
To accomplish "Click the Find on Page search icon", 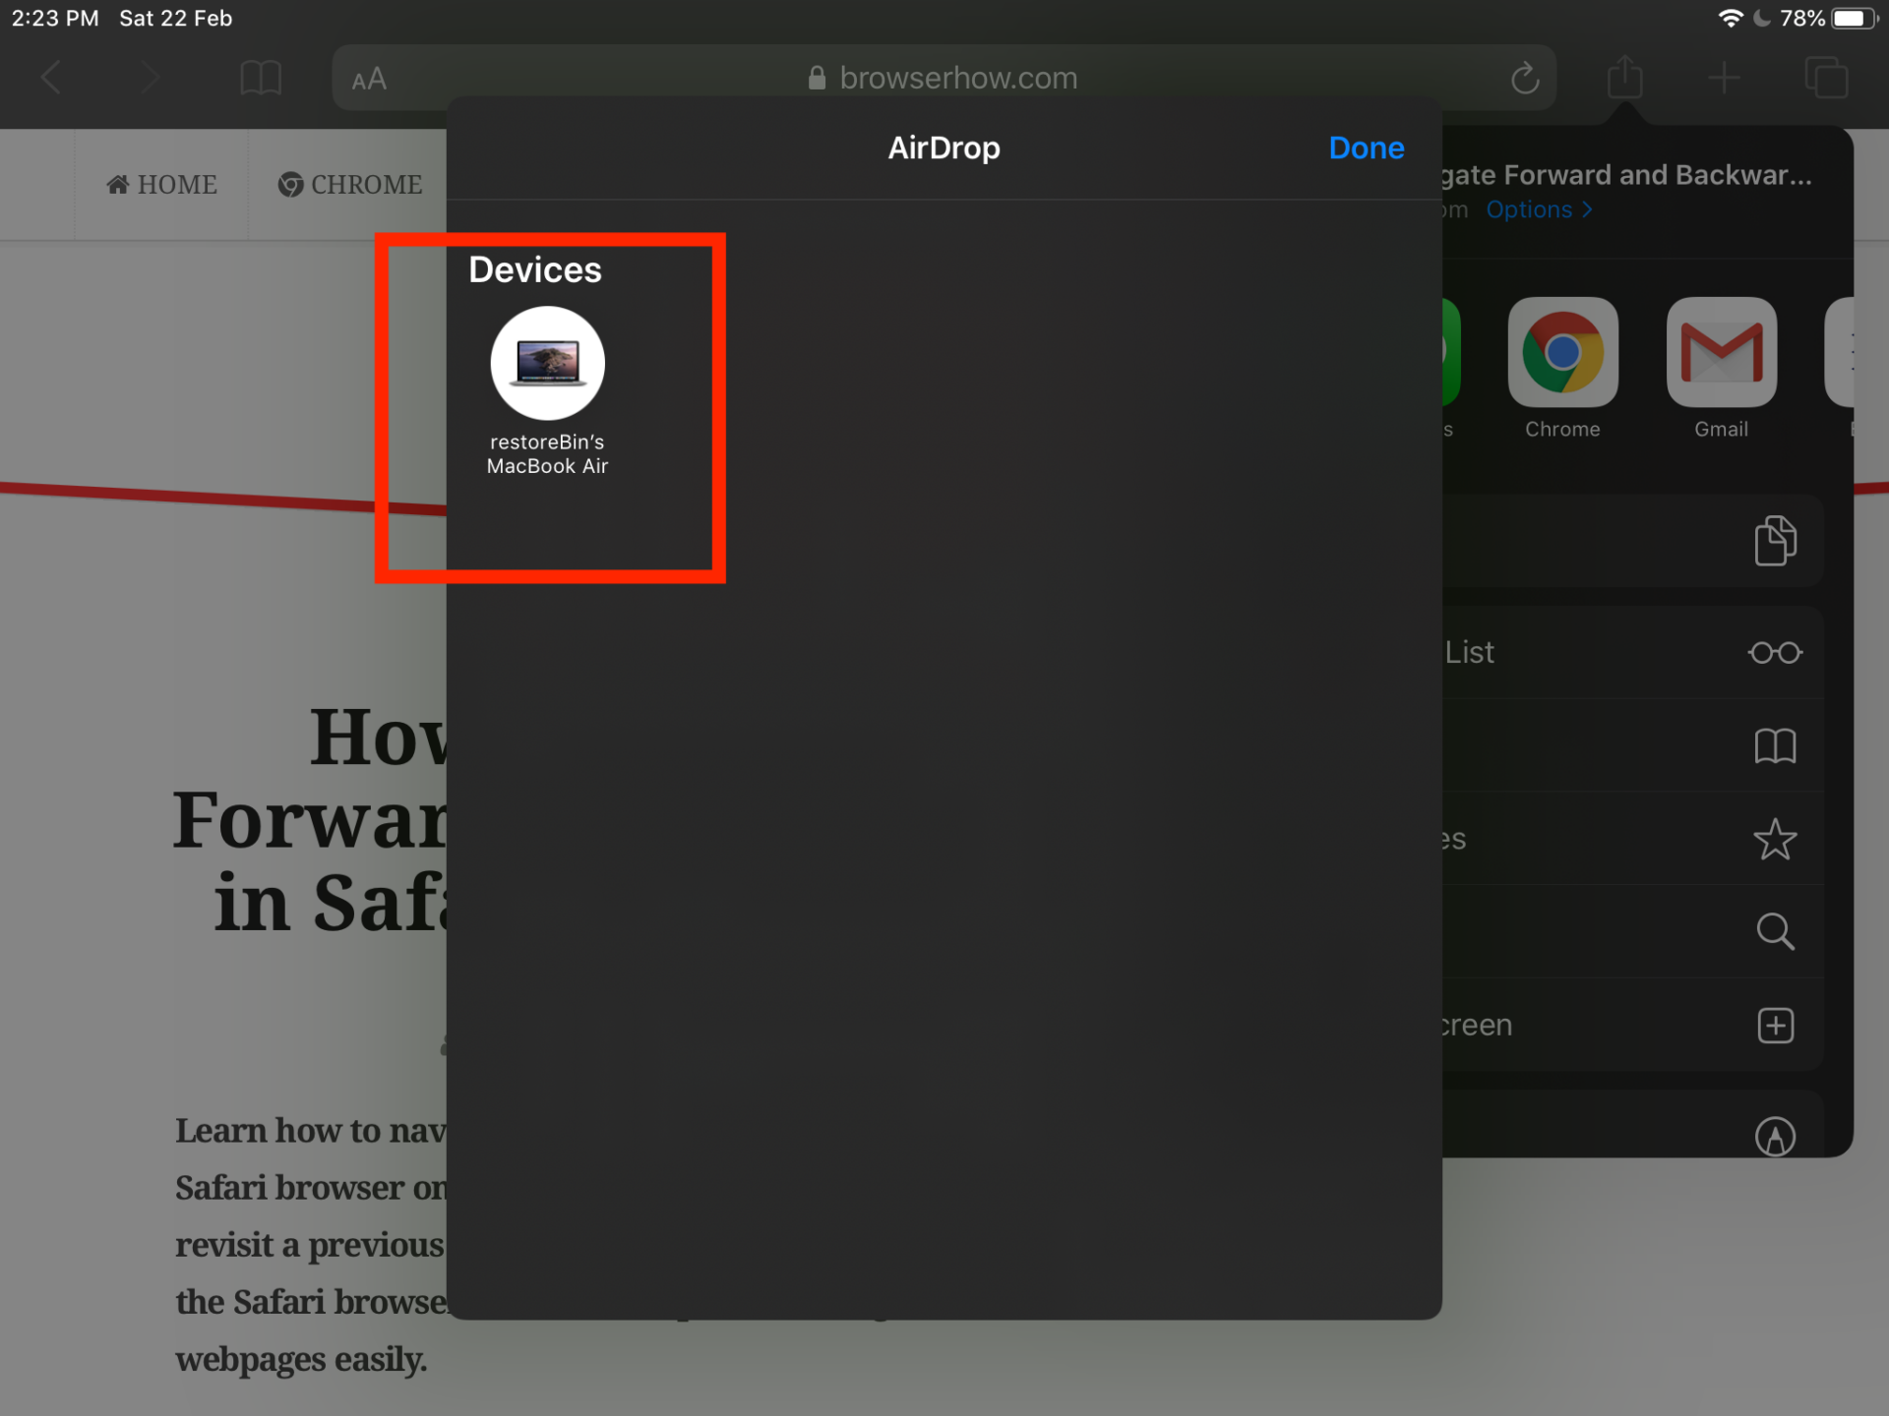I will pyautogui.click(x=1776, y=931).
